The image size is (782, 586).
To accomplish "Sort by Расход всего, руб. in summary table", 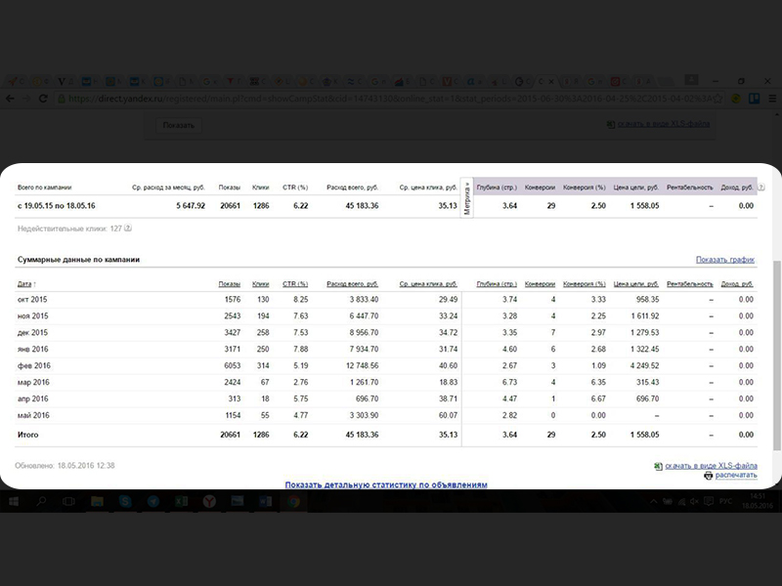I will coord(352,284).
